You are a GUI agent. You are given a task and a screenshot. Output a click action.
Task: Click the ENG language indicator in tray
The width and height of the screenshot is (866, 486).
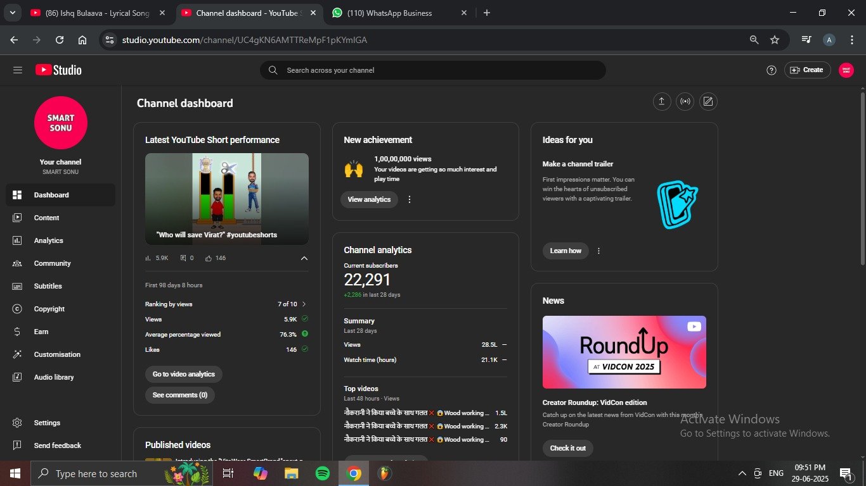[x=776, y=473]
